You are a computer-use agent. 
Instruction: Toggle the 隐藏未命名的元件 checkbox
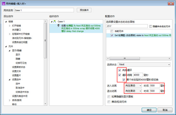pyautogui.click(x=151, y=26)
